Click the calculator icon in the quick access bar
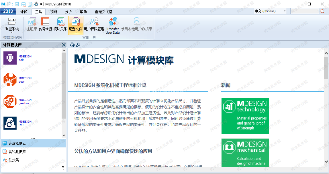This screenshot has height=174, width=329. 30,4
